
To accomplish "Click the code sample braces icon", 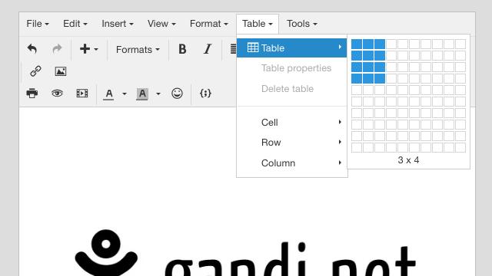I will click(x=205, y=94).
